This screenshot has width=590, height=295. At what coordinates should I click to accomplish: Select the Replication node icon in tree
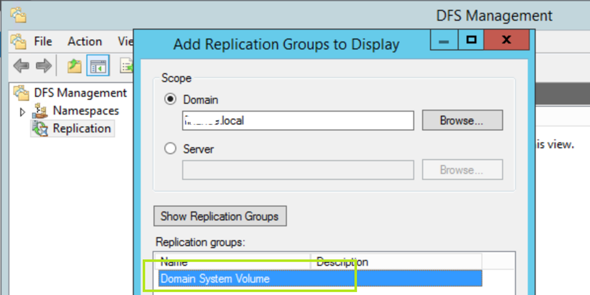(x=40, y=128)
